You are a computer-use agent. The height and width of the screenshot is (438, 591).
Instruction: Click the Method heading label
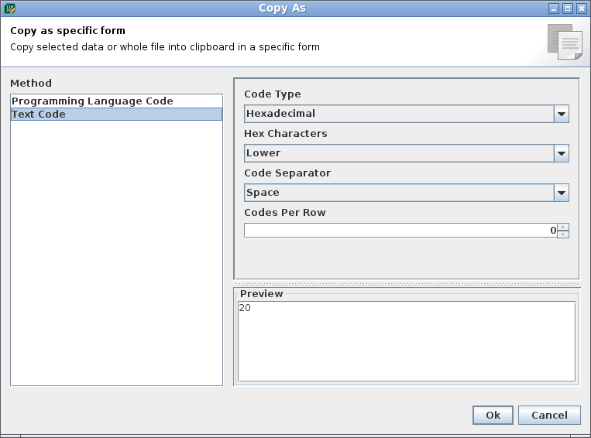pos(31,83)
